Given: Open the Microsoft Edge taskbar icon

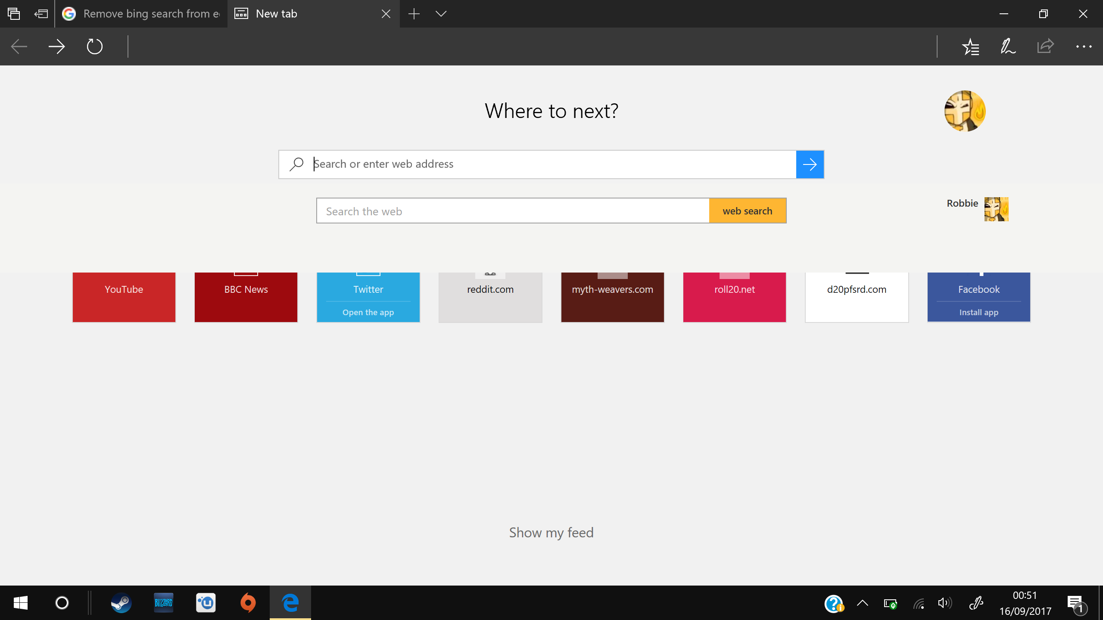Looking at the screenshot, I should [x=290, y=603].
